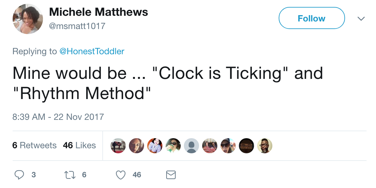376x188 pixels.
Task: Click the first liker avatar with red couch
Action: click(118, 146)
